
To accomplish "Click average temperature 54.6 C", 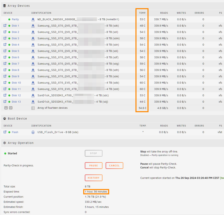I will tap(143, 108).
